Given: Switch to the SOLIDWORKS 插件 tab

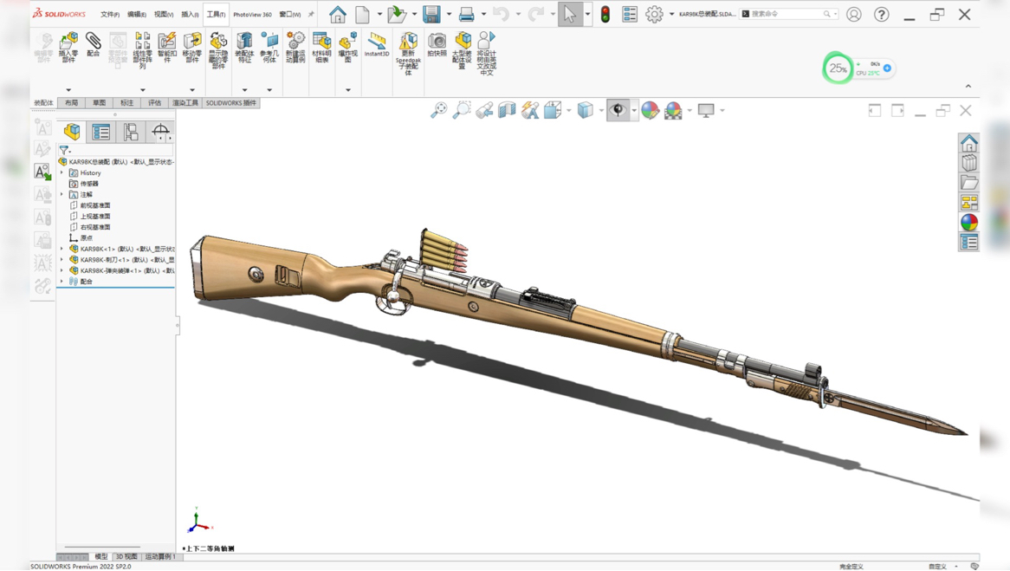Looking at the screenshot, I should [231, 102].
